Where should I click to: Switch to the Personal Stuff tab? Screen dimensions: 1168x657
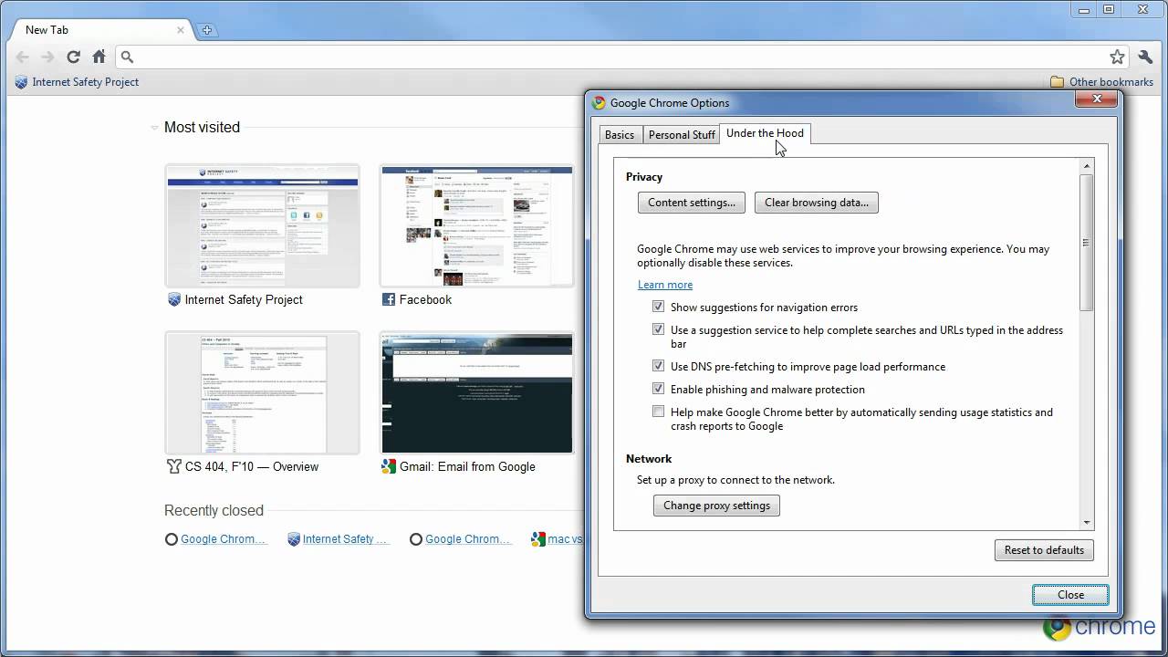[x=682, y=135]
